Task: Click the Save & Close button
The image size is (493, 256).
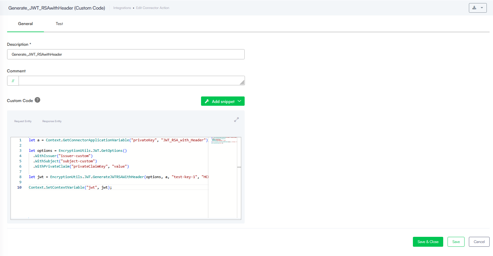Action: [x=428, y=242]
